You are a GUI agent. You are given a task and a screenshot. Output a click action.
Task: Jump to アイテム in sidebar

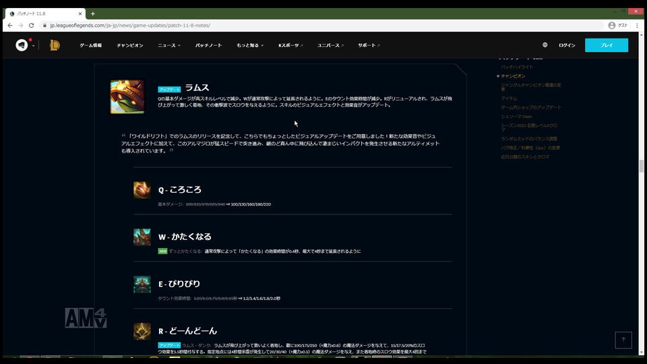coord(509,98)
